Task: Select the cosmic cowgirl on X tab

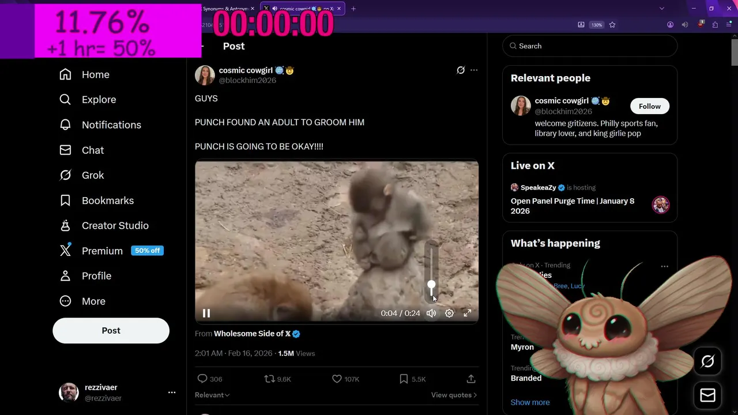Action: (303, 9)
